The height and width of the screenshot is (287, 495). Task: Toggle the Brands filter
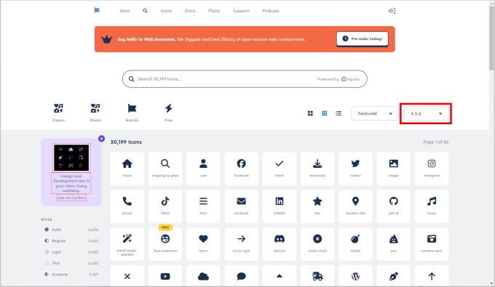(132, 113)
